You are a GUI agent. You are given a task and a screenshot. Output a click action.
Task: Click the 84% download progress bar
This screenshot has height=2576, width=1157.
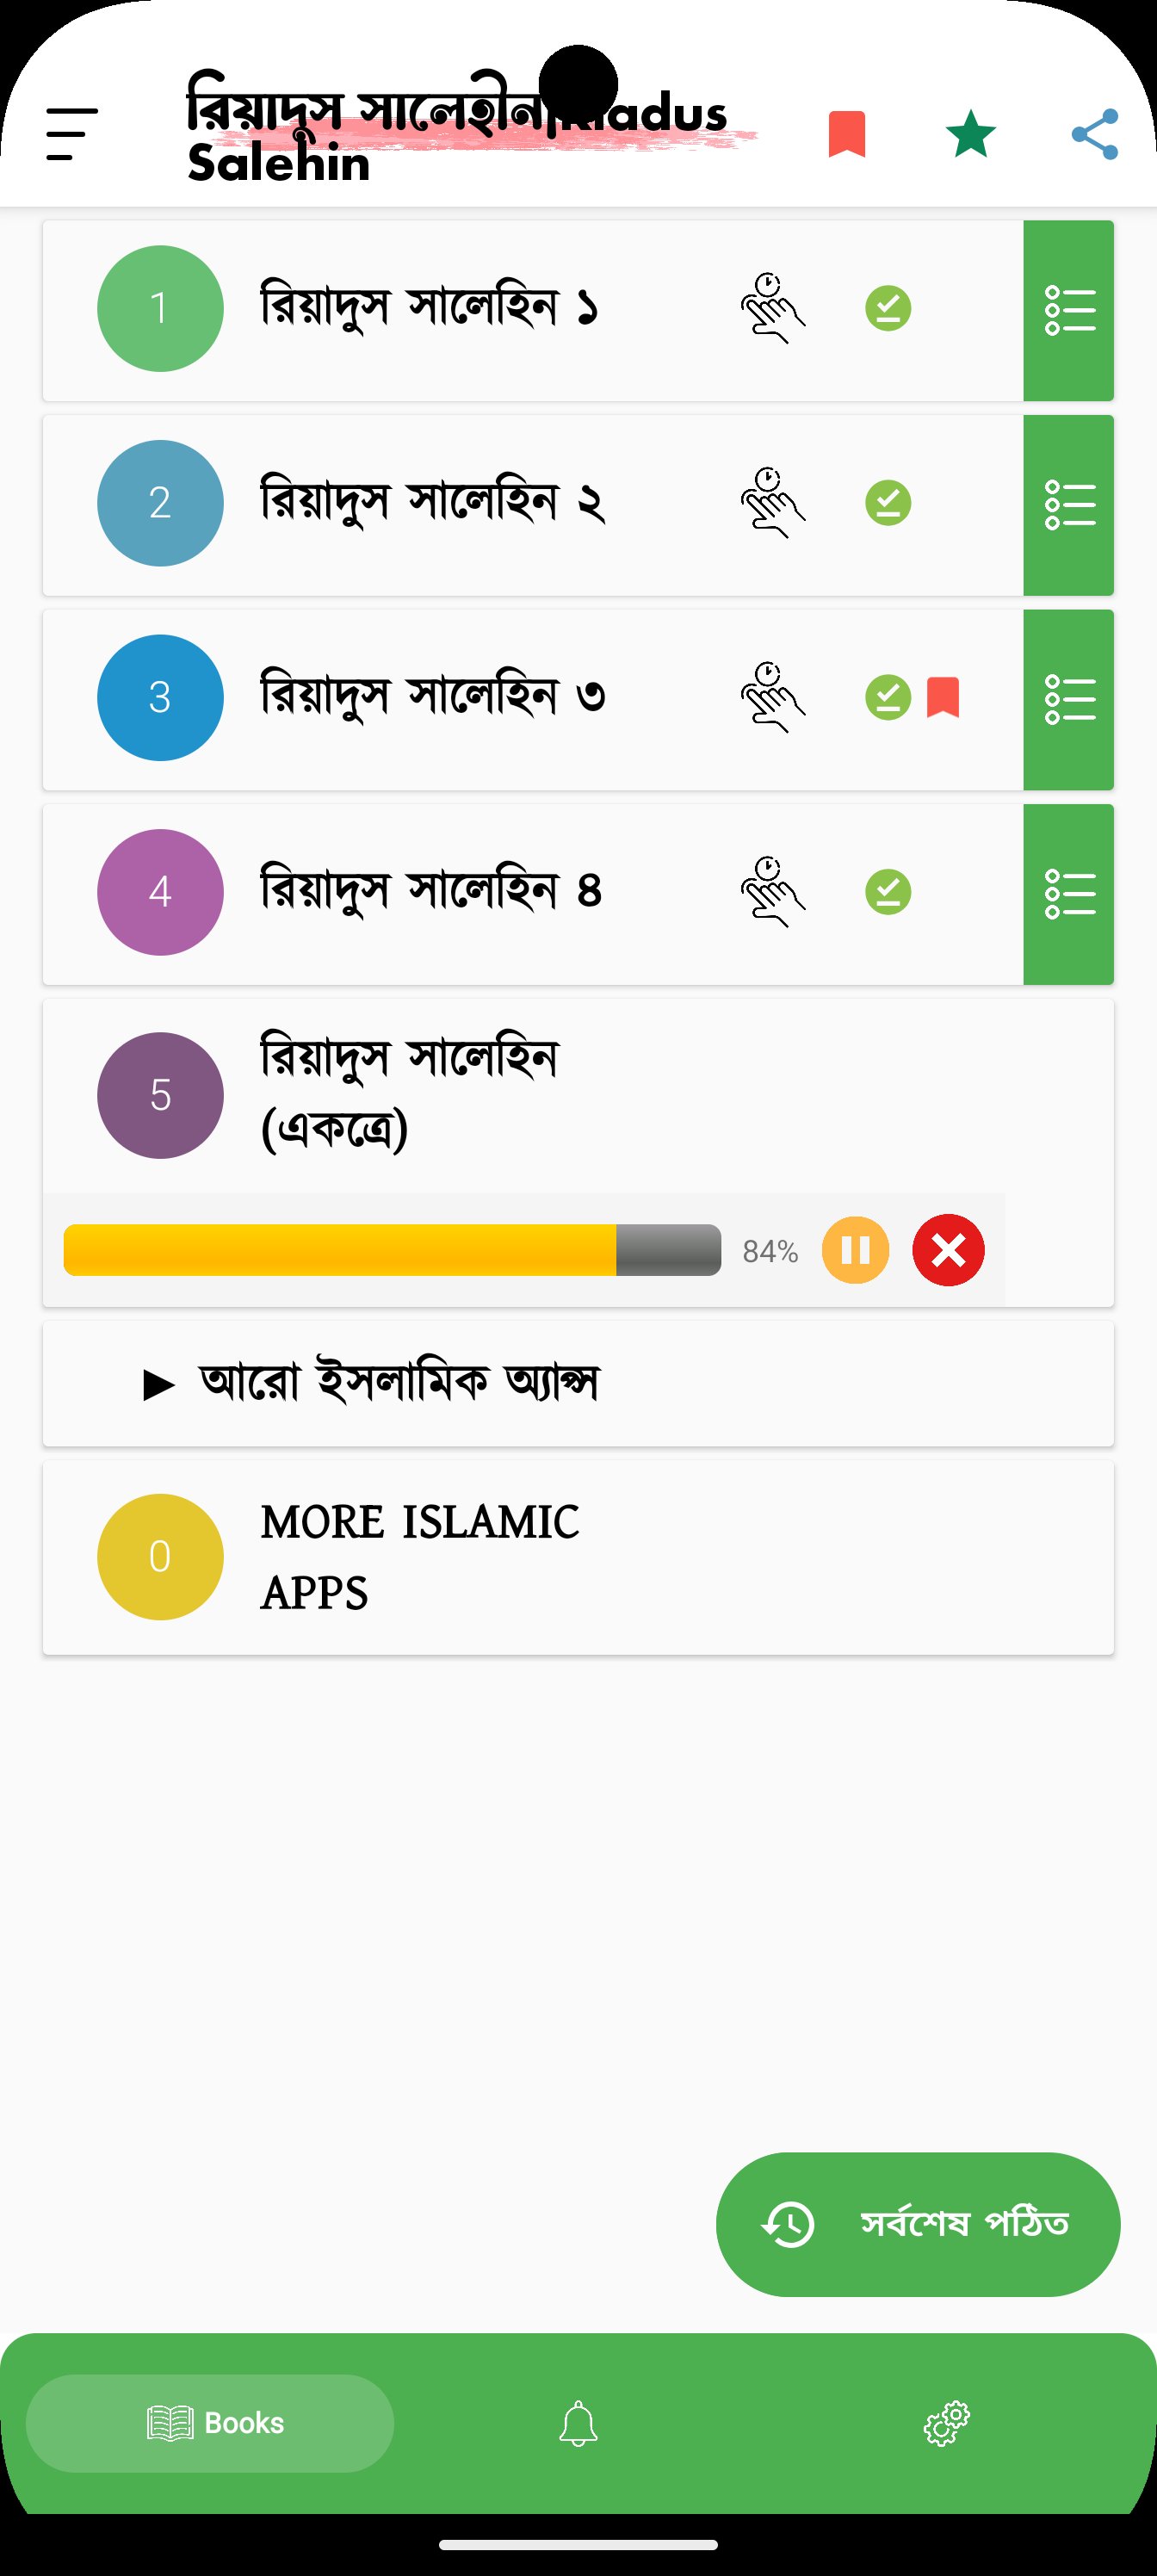click(x=391, y=1250)
